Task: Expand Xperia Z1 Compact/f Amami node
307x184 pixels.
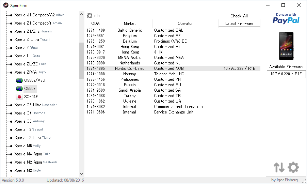Action: coord(11,23)
